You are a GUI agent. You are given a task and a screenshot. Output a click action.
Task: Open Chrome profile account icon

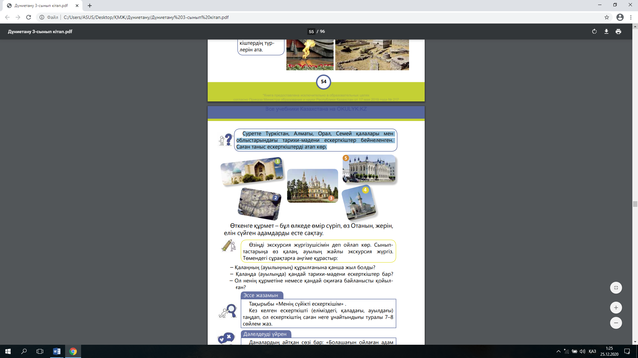(x=620, y=17)
